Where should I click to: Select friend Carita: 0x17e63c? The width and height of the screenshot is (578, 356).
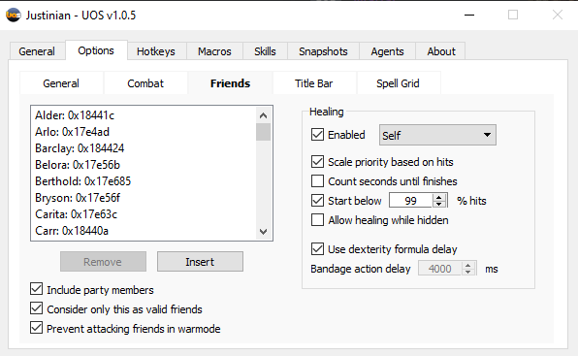[x=144, y=214]
